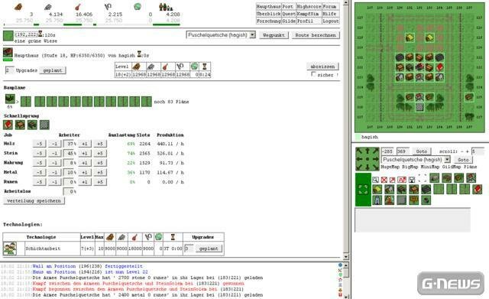Click the Schichtarbeit technology icon
The image size is (489, 299).
click(10, 249)
